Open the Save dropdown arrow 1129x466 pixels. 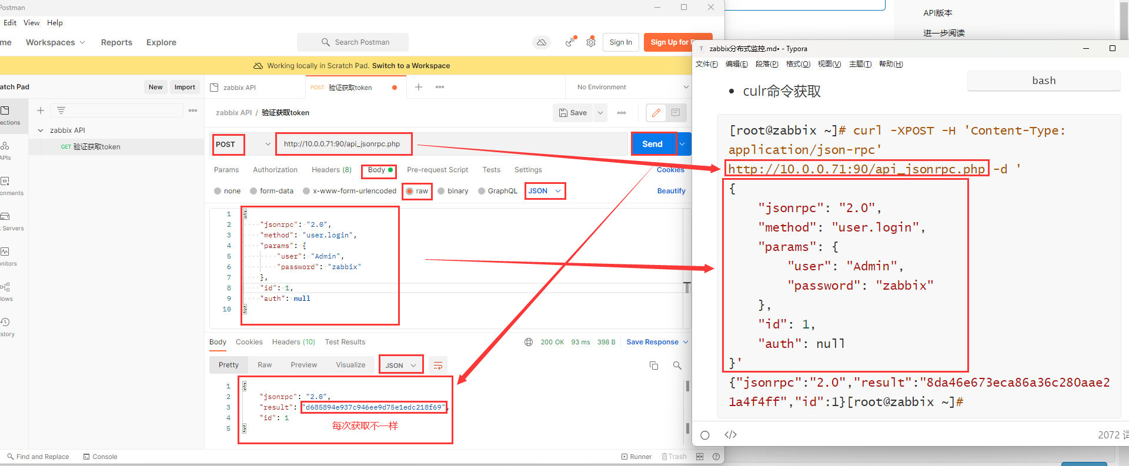click(x=600, y=113)
